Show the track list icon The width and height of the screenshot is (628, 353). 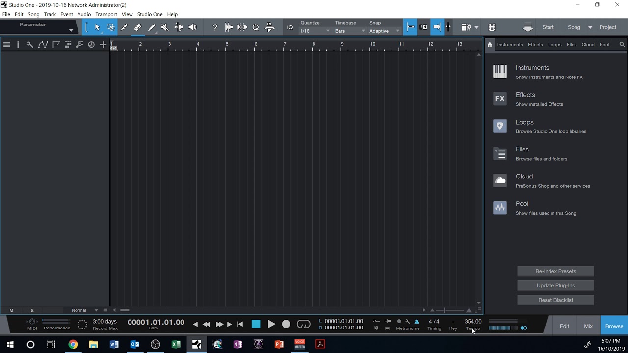(x=6, y=45)
